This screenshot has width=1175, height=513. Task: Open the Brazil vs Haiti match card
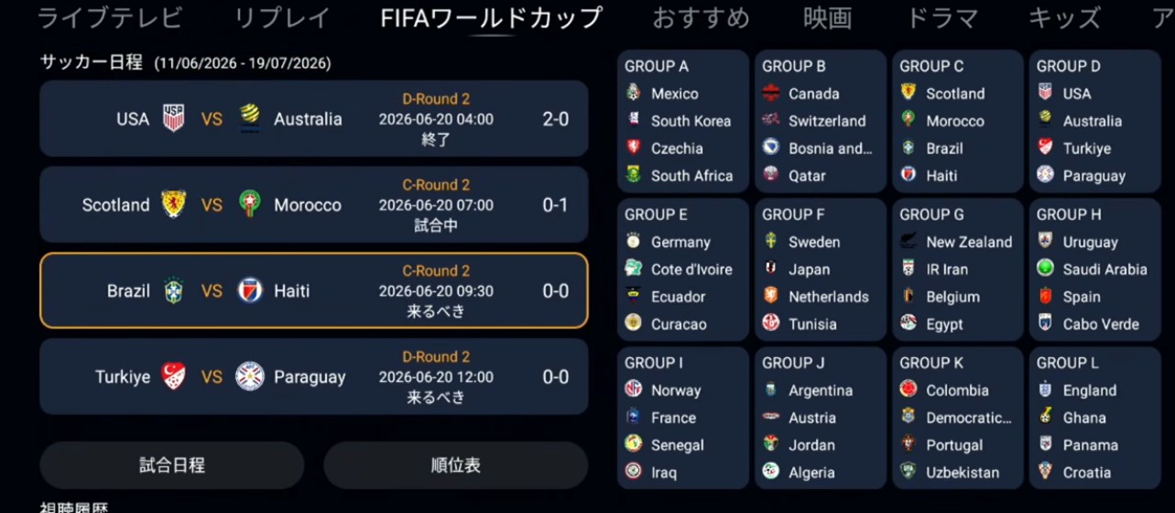(x=314, y=290)
